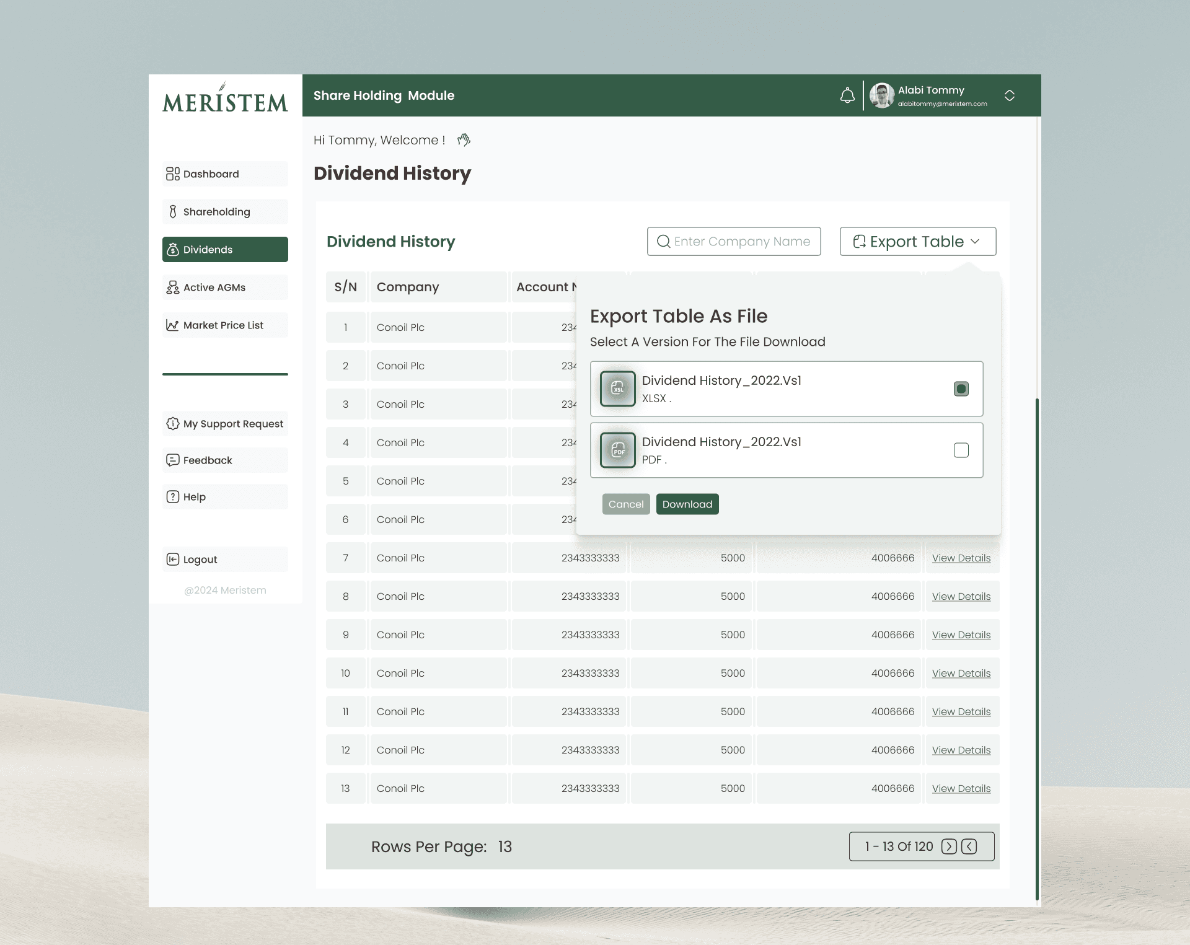1190x945 pixels.
Task: Click the Meristem logo
Action: pos(226,99)
